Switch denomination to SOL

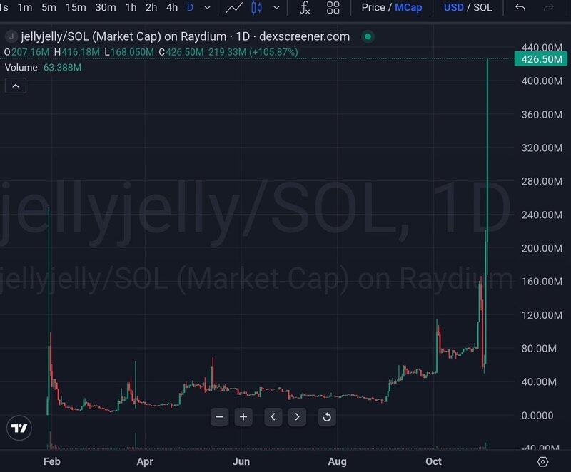click(482, 8)
